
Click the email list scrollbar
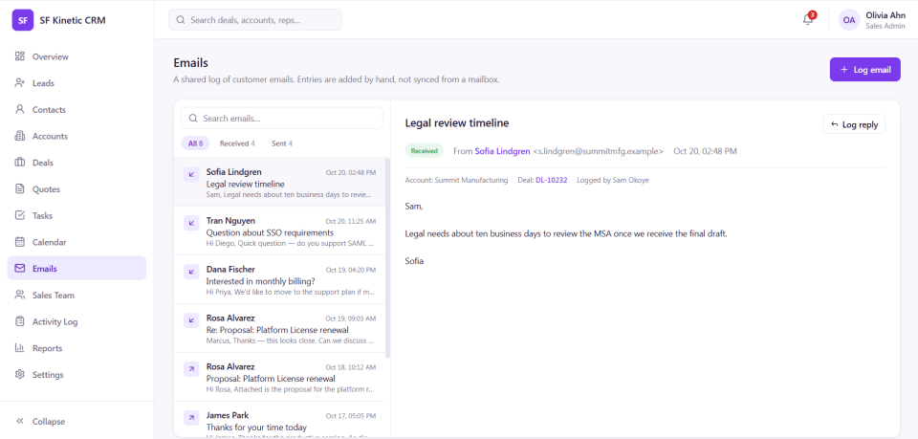(x=387, y=257)
